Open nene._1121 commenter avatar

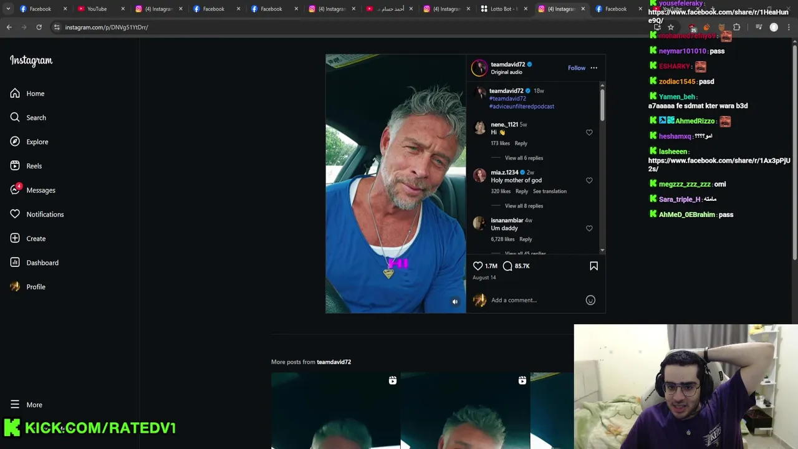point(479,128)
